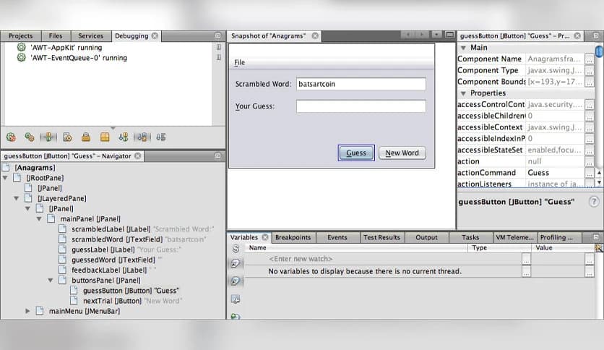604x350 pixels.
Task: Collapse the [JPanel] node under JLayeredPane
Action: coord(27,208)
